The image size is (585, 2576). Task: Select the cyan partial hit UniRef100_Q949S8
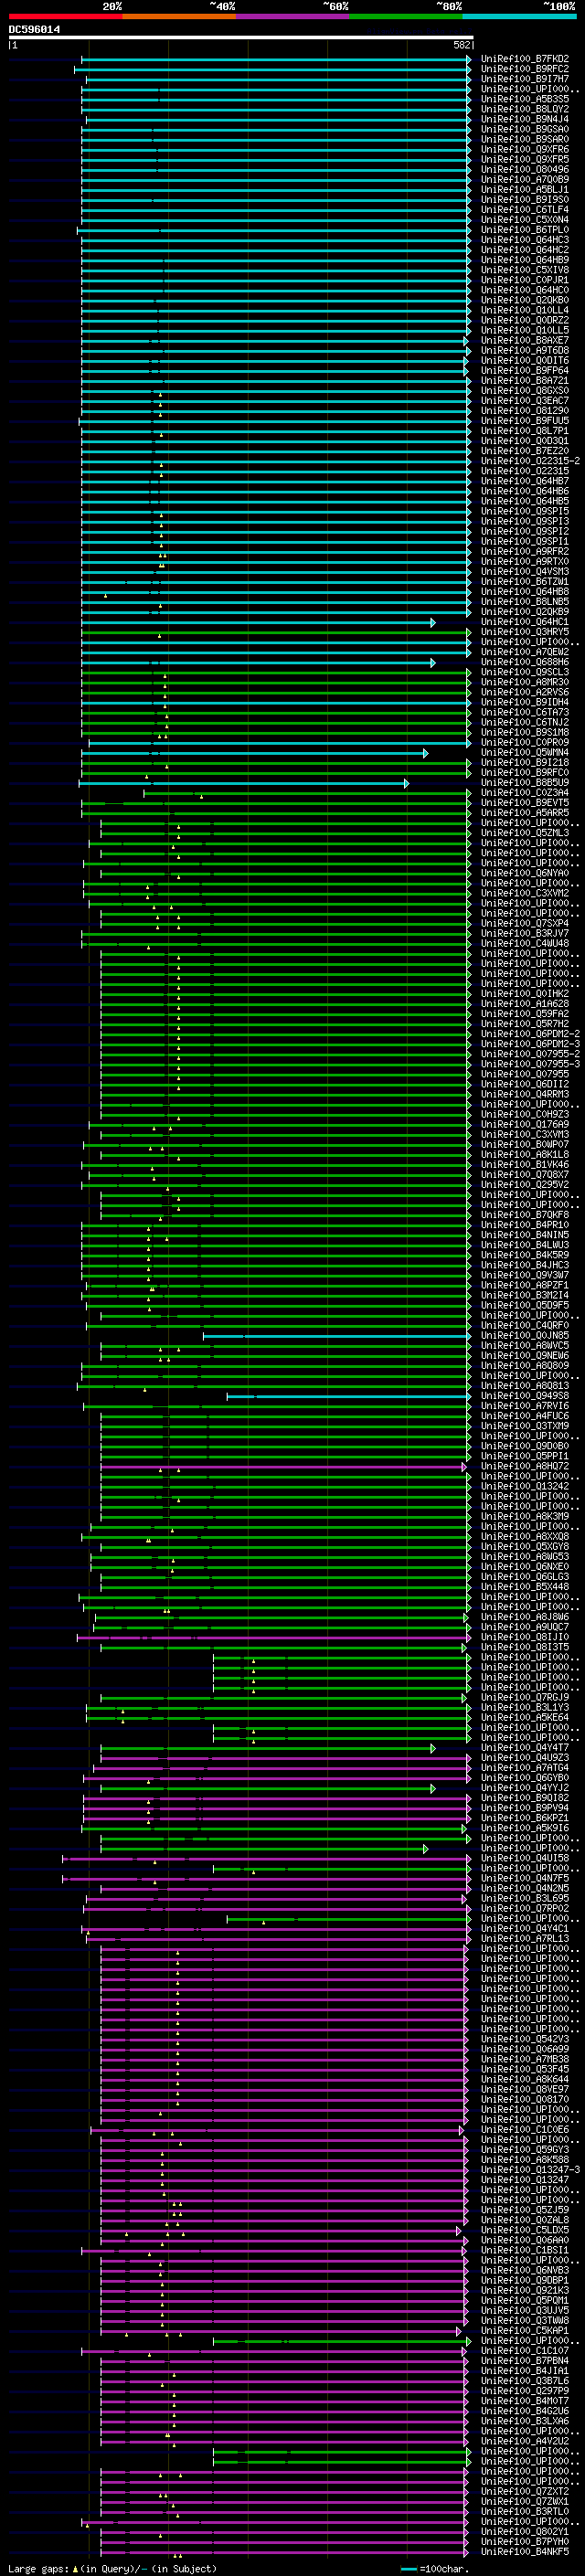click(x=525, y=1396)
